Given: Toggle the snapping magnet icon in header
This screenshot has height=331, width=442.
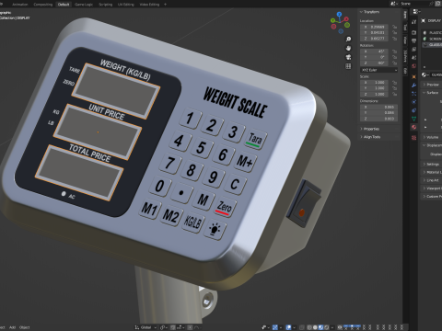Looking at the screenshot, I should [x=173, y=327].
